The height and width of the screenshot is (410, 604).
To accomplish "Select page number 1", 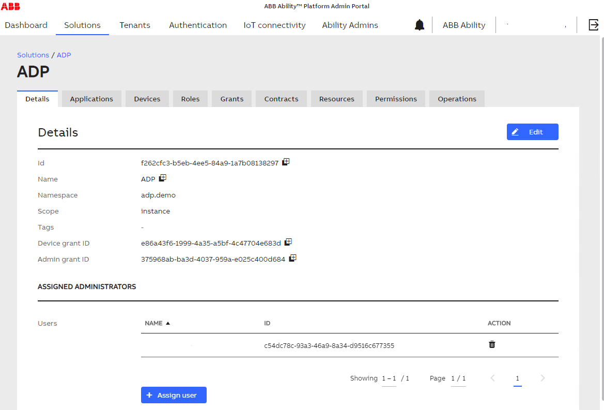I will click(517, 378).
